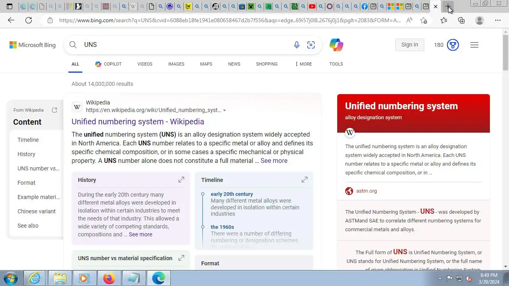
Task: Switch to VIDEOS results
Action: click(x=145, y=64)
